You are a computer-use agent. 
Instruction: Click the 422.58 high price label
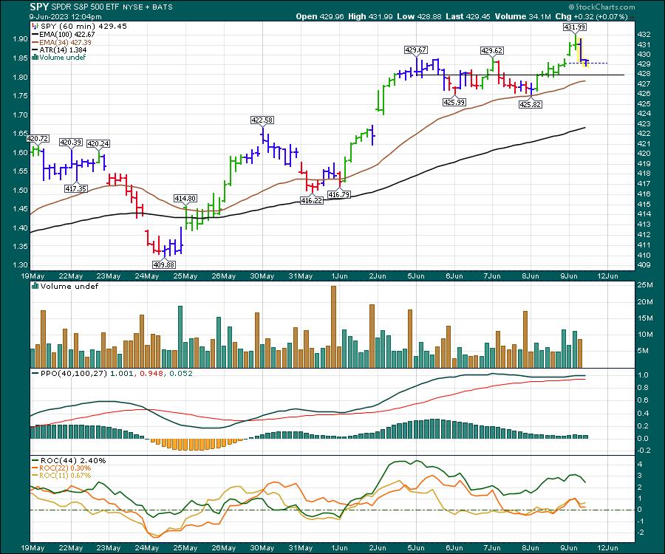pyautogui.click(x=262, y=120)
